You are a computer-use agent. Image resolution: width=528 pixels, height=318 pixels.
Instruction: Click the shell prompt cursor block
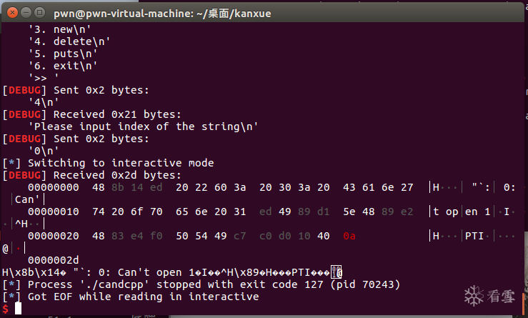click(18, 308)
